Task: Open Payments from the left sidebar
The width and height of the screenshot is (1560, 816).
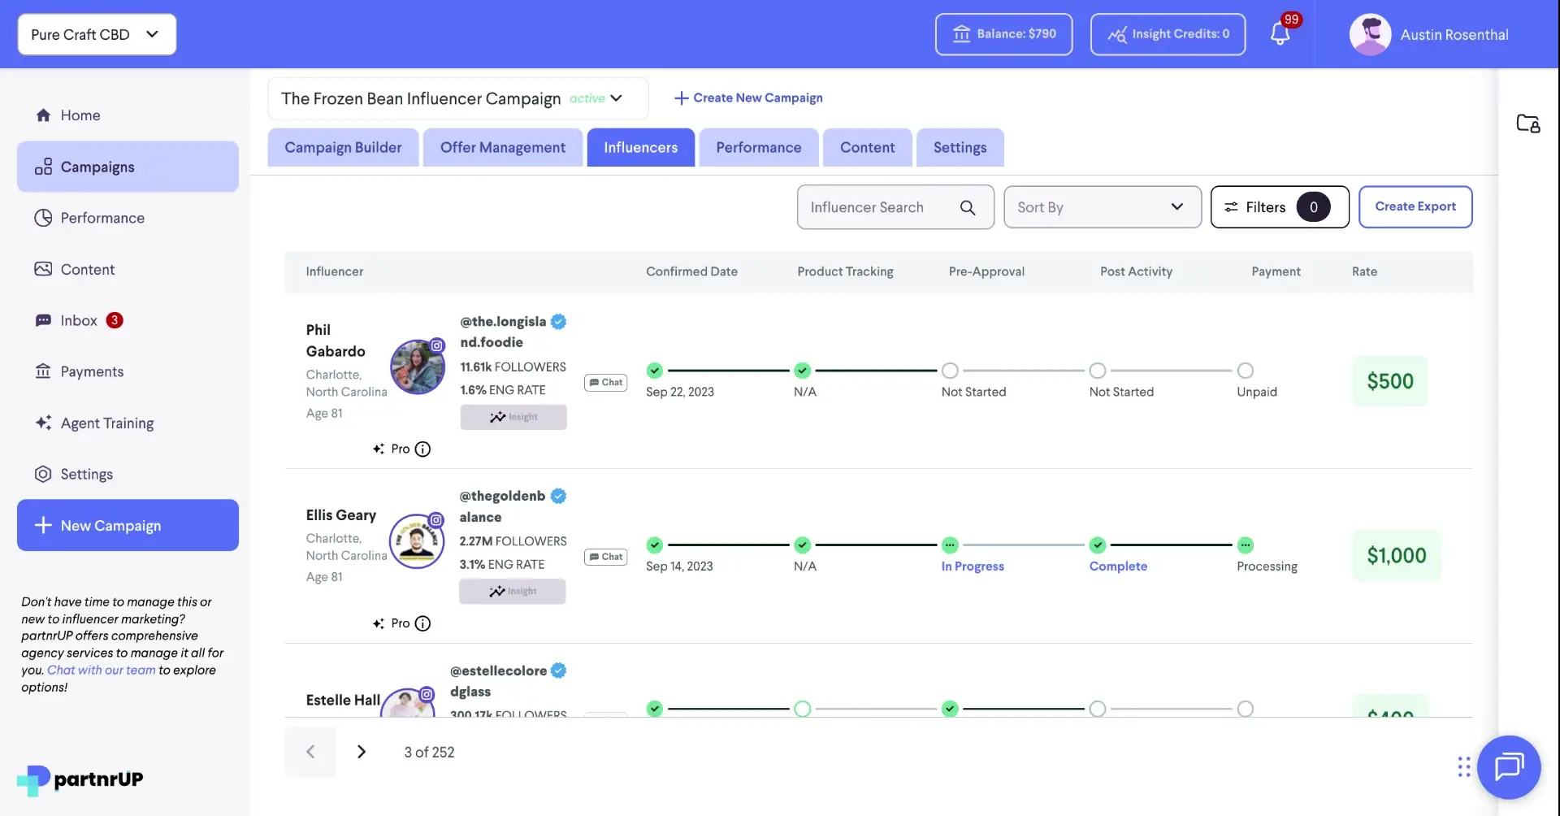Action: coord(93,371)
